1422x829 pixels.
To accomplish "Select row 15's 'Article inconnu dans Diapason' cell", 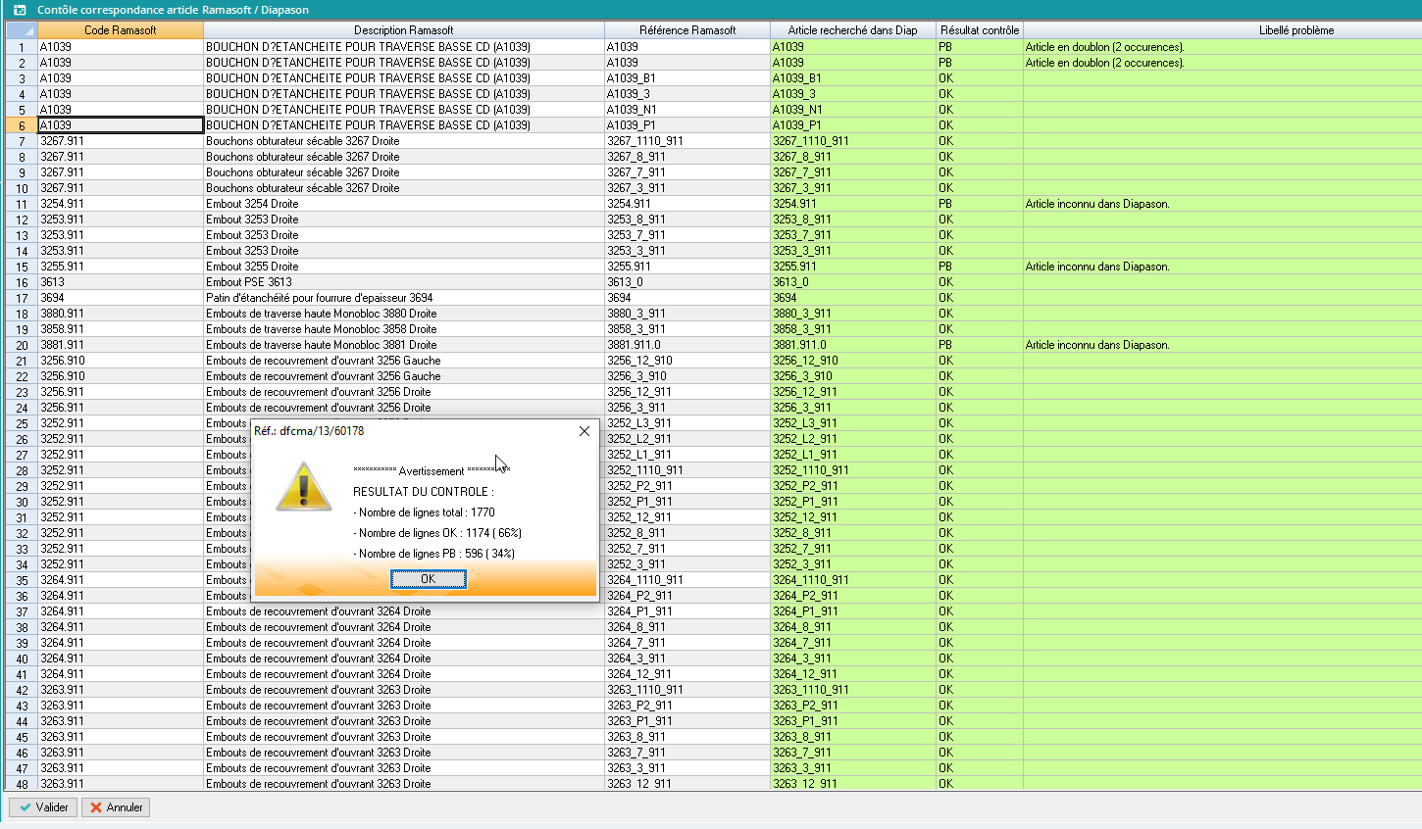I will (x=1096, y=267).
